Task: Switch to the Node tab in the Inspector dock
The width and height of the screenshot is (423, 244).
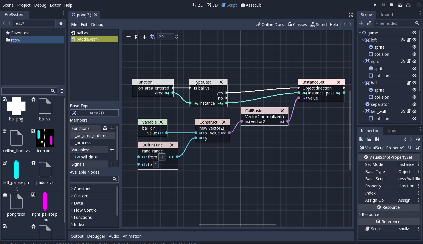Action: (x=392, y=131)
